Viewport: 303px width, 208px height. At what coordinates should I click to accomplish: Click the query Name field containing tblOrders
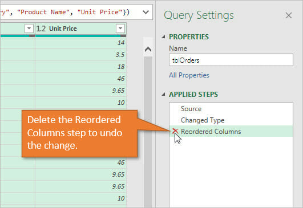231,60
